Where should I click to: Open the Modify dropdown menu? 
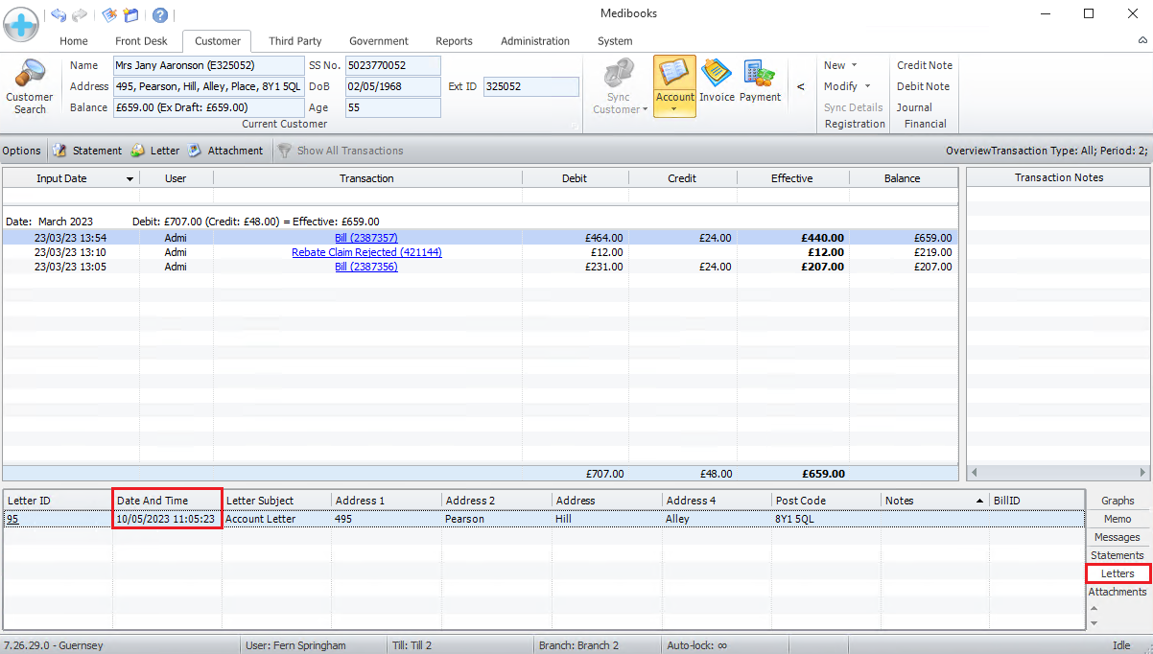point(847,86)
